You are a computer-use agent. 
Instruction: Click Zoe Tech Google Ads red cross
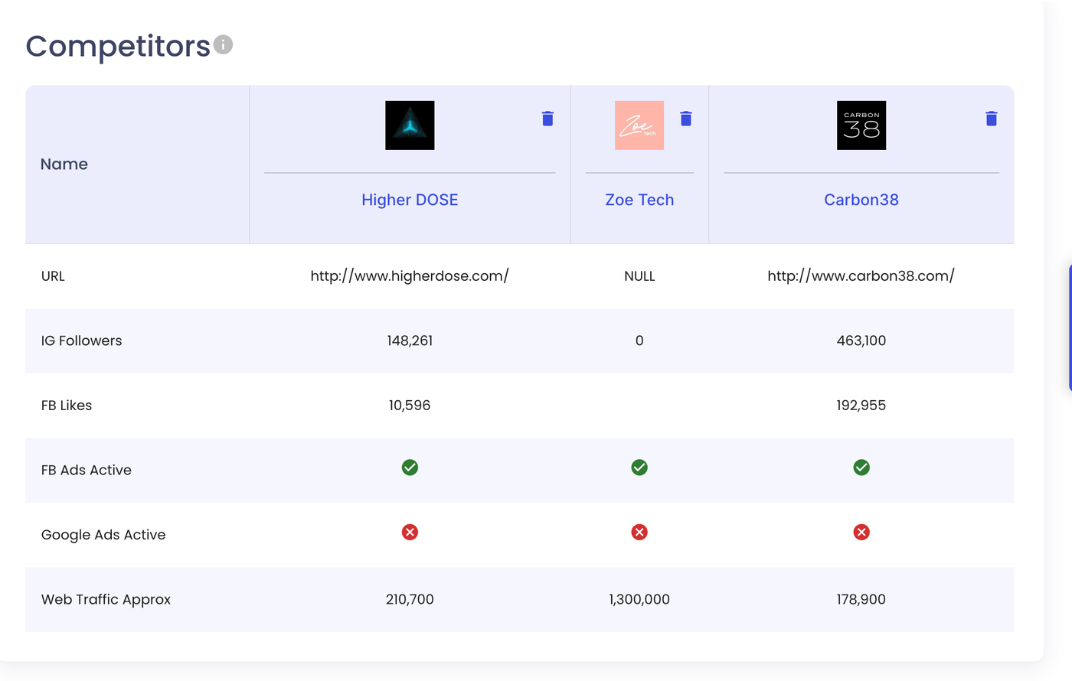[x=639, y=532]
